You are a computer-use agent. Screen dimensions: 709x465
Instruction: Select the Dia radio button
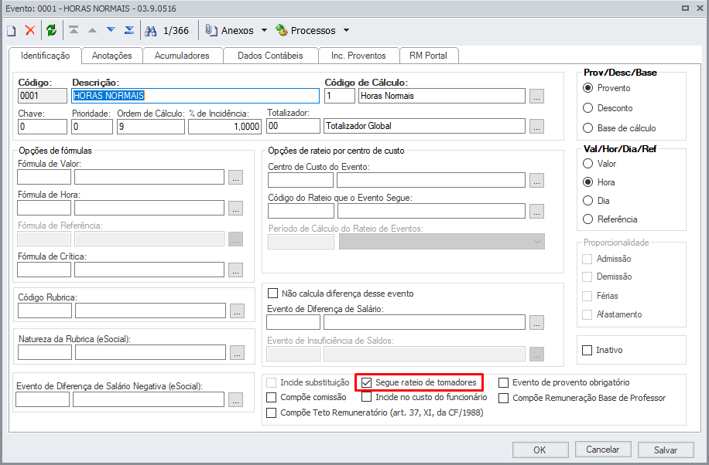point(587,201)
